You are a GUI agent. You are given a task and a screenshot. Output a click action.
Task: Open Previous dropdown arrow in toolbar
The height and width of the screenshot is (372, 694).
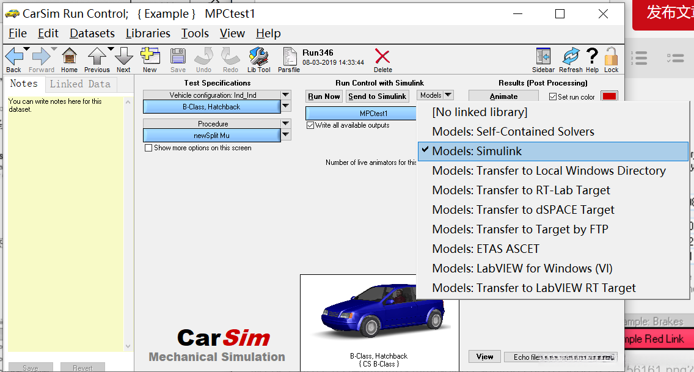[x=111, y=49]
